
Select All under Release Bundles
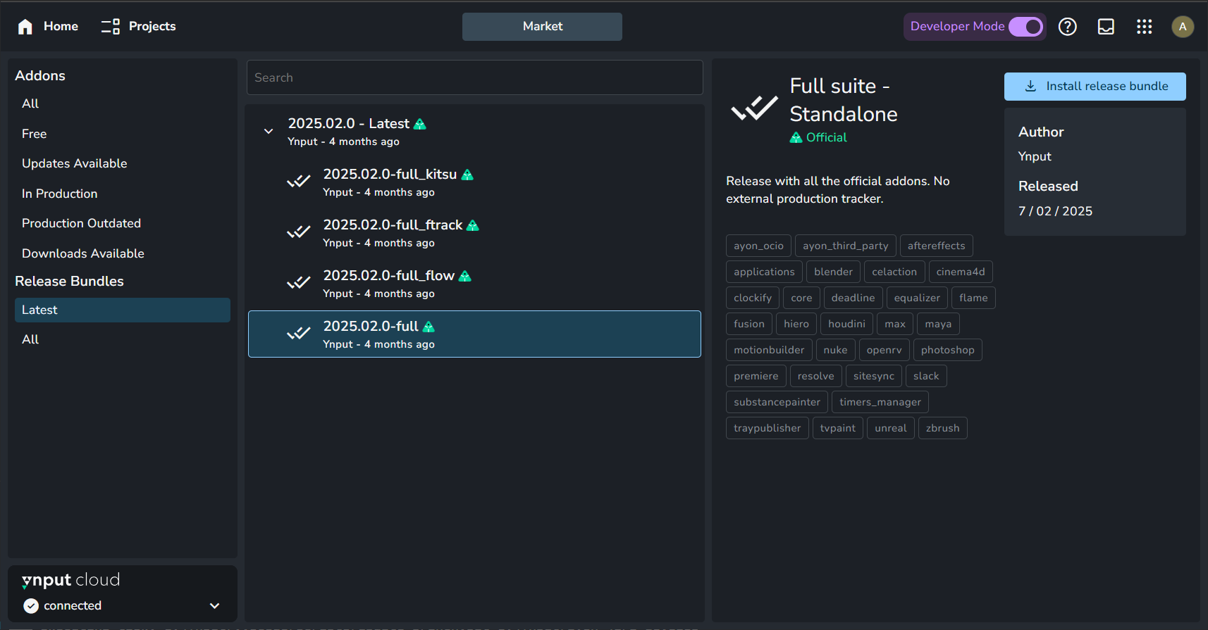pos(123,340)
